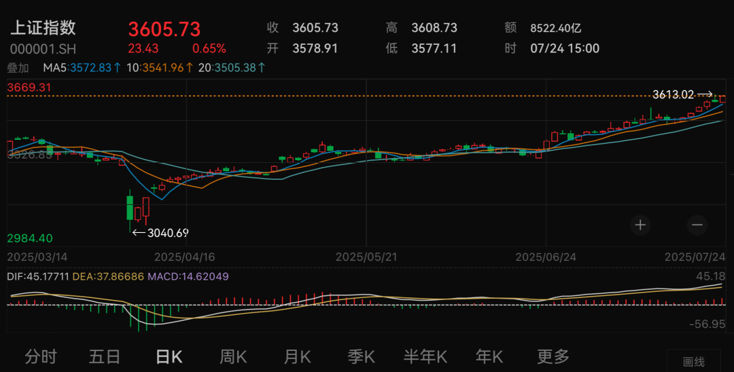Zoom in using the plus button
734x372 pixels.
pos(640,225)
